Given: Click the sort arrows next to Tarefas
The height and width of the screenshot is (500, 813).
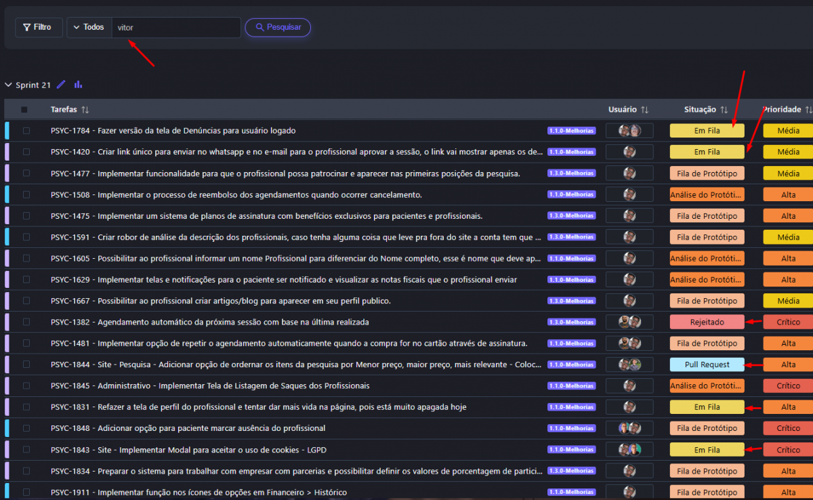Looking at the screenshot, I should [85, 110].
